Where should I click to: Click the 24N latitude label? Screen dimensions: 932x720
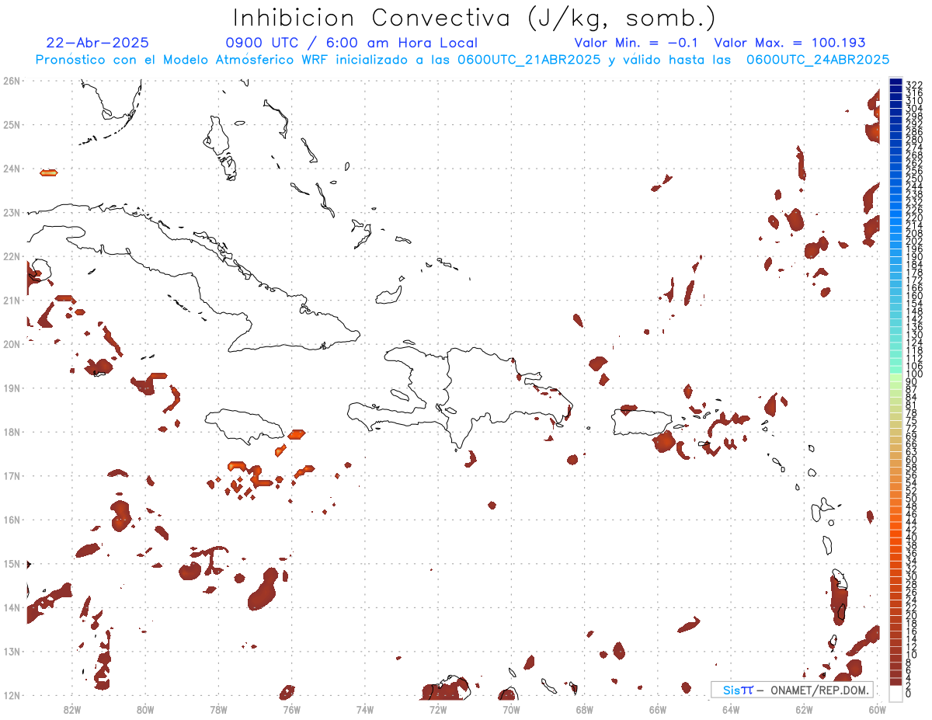[11, 168]
